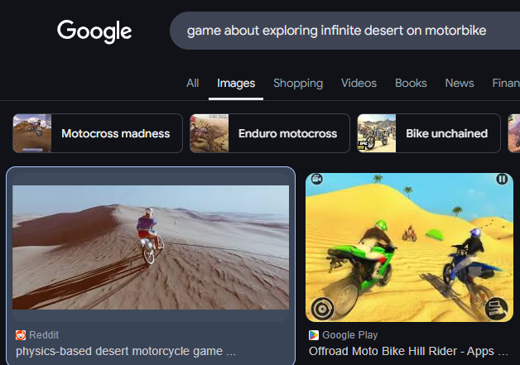Image resolution: width=520 pixels, height=365 pixels.
Task: Switch to the All tab
Action: point(193,83)
